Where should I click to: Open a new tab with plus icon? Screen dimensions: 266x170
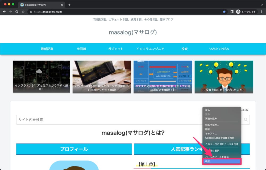[69, 5]
